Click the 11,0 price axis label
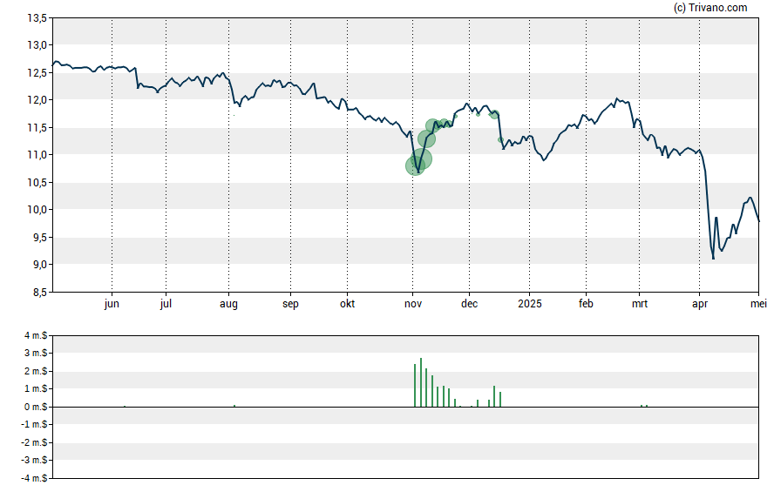Screen dimensions: 774x492 [37, 155]
